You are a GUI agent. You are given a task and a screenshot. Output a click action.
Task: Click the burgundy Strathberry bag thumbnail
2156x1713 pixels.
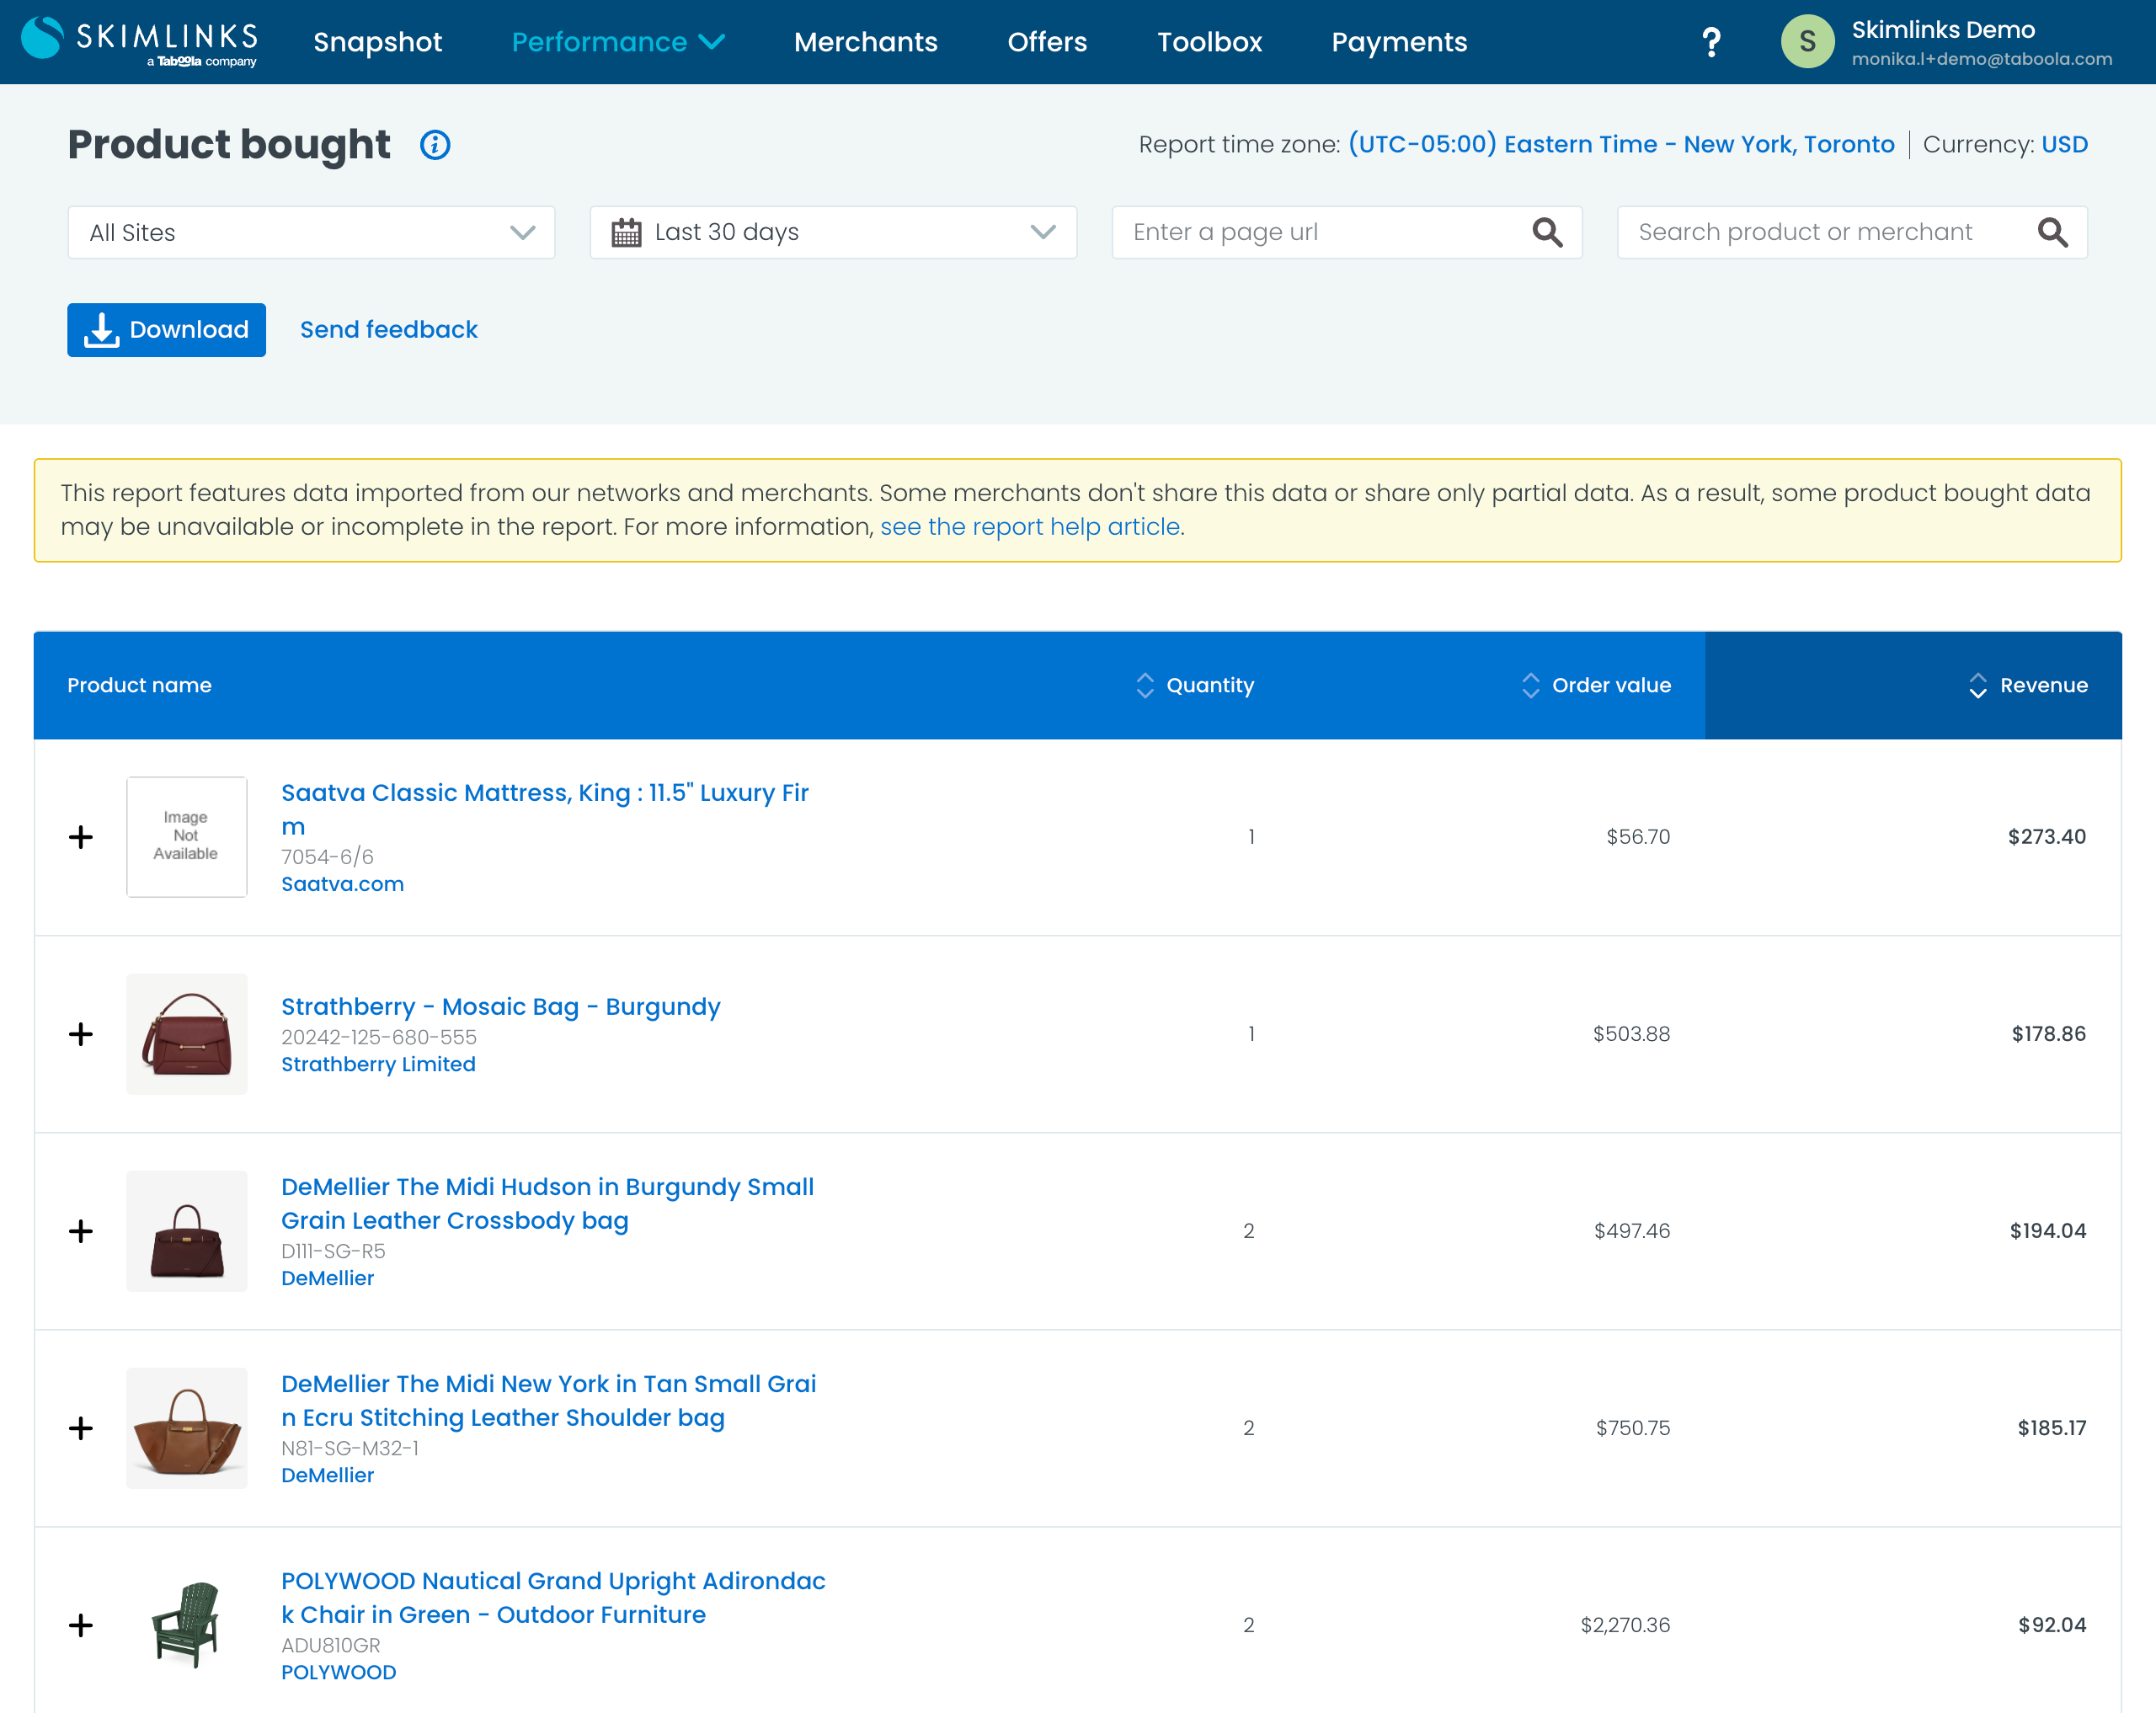[x=187, y=1034]
